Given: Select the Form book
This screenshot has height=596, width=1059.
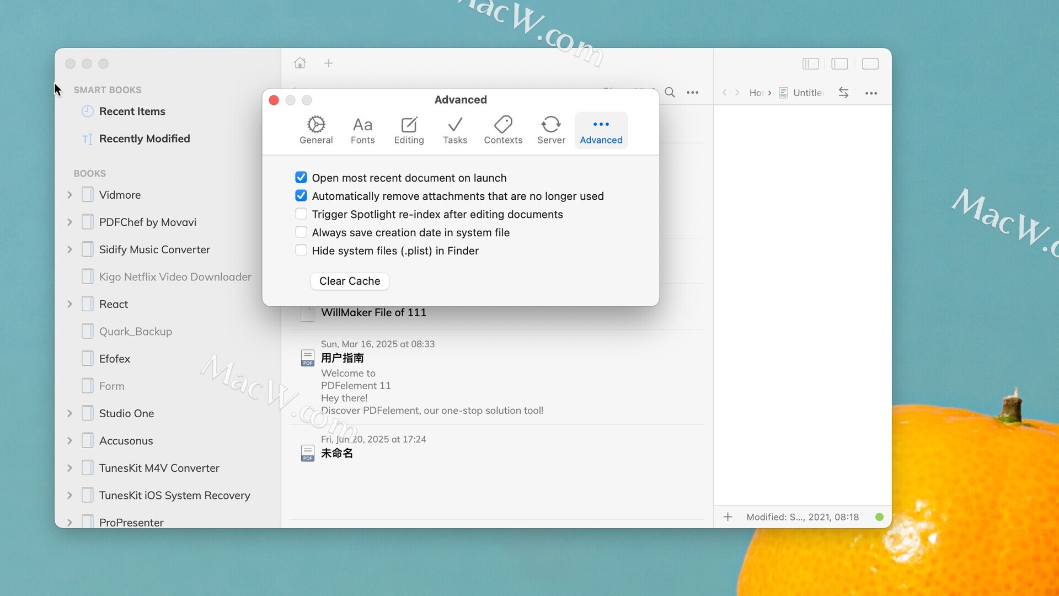Looking at the screenshot, I should click(x=111, y=386).
